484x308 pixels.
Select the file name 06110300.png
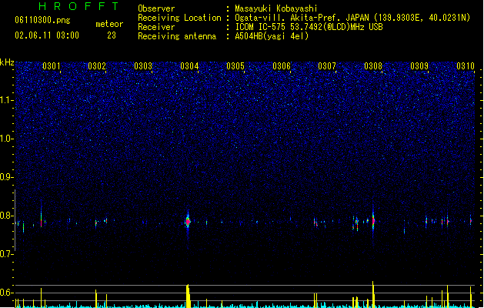(x=42, y=20)
